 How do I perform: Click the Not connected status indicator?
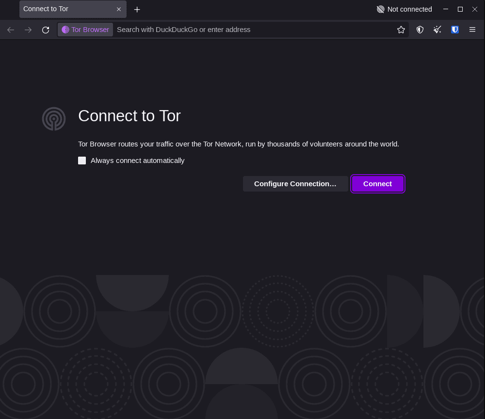(x=404, y=9)
